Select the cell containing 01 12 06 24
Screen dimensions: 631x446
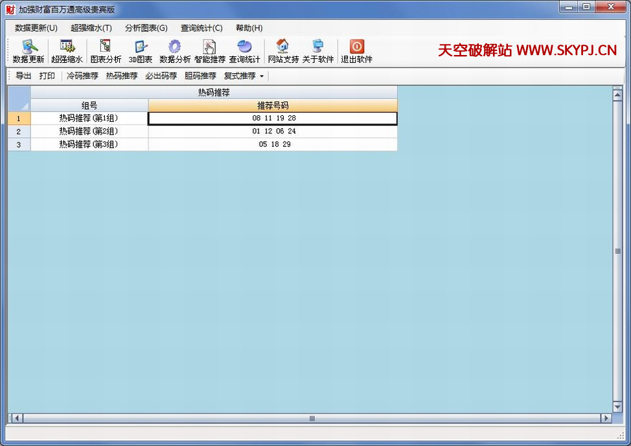pyautogui.click(x=273, y=131)
